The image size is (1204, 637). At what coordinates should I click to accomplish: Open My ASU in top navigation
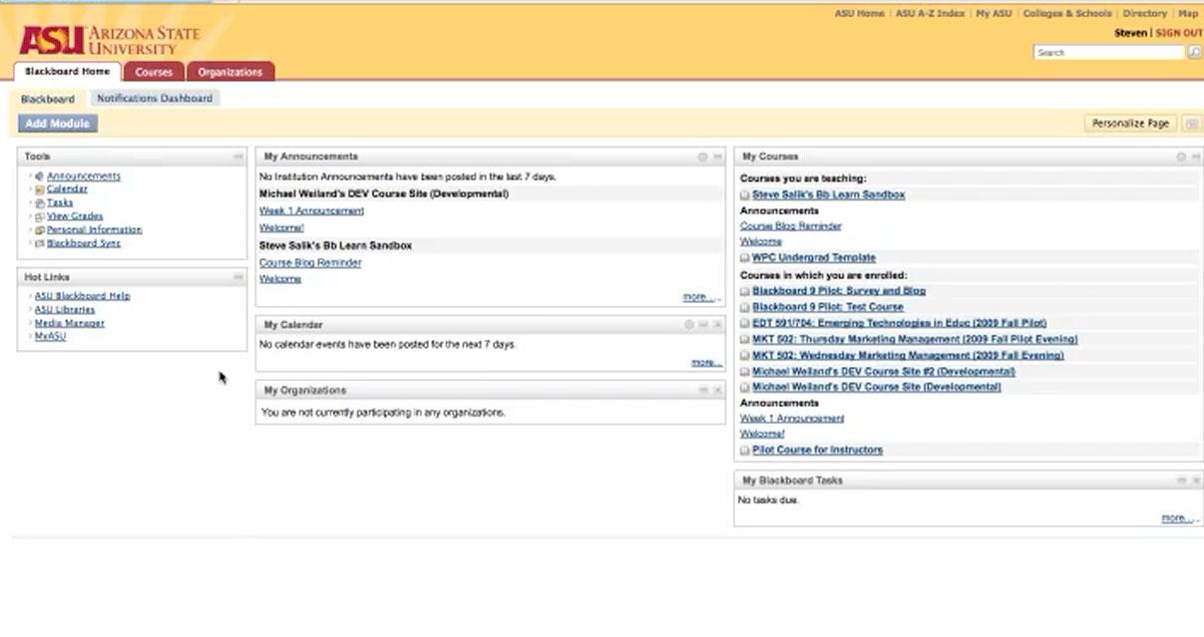tap(994, 14)
